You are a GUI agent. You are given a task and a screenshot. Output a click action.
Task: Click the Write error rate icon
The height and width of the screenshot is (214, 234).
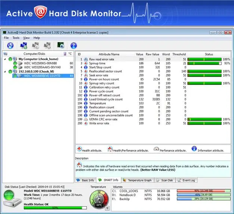point(86,123)
